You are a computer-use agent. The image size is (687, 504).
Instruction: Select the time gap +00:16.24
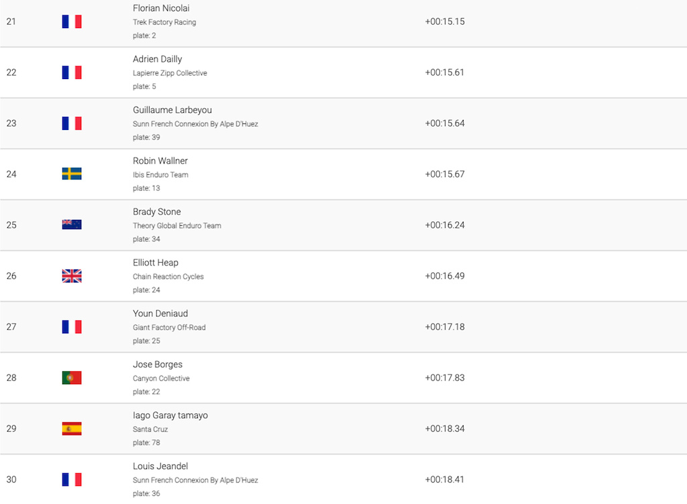(x=445, y=225)
